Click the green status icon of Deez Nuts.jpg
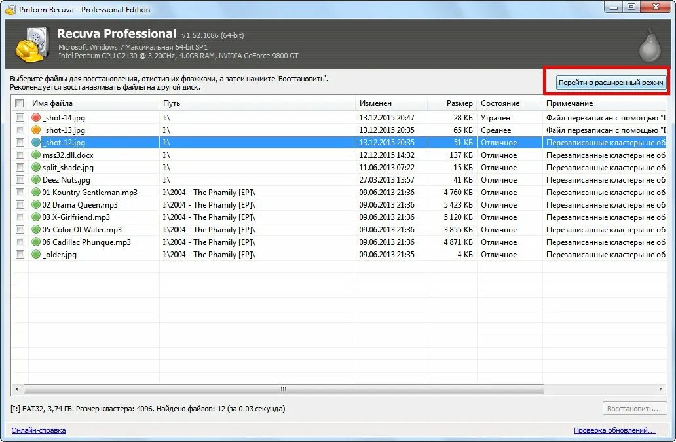676x442 pixels. (36, 180)
